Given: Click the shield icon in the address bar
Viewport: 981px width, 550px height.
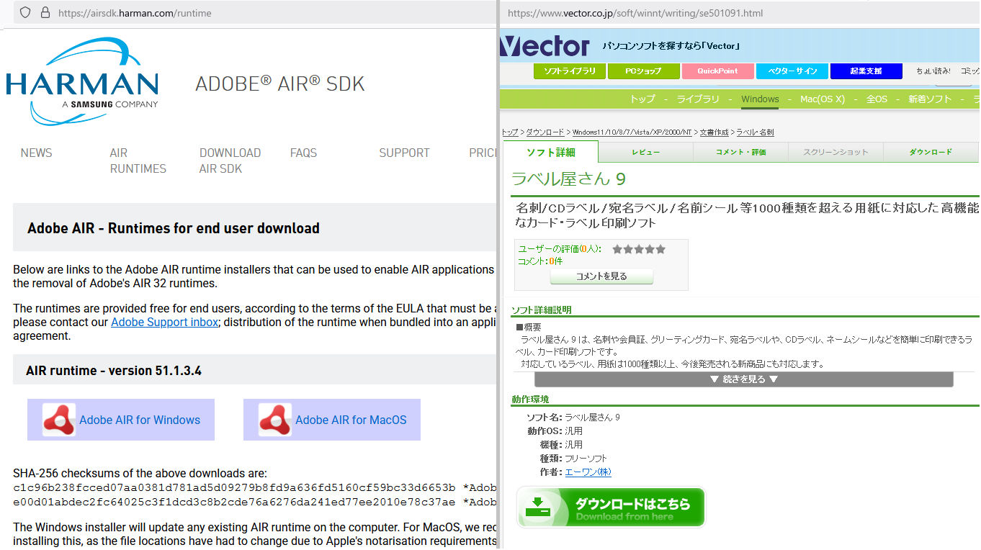Looking at the screenshot, I should [25, 12].
